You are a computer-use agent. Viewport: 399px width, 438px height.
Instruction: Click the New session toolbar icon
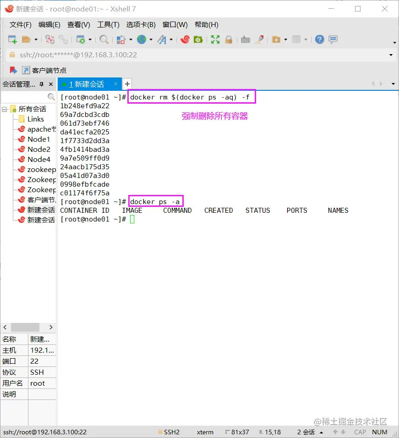(x=12, y=39)
